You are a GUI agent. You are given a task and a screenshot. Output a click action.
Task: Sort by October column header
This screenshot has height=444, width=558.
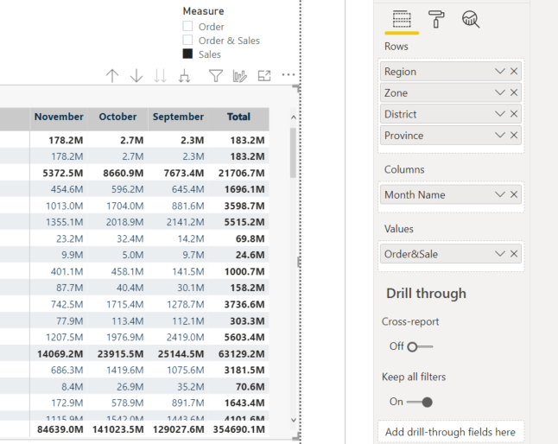(x=117, y=117)
